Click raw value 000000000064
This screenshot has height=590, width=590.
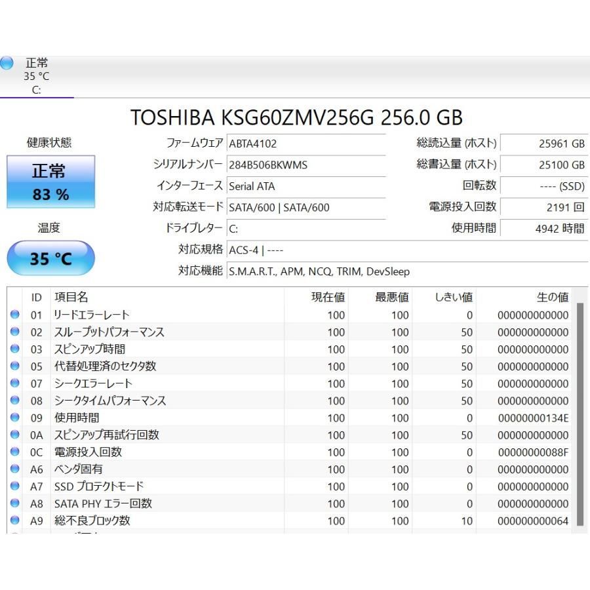click(533, 521)
